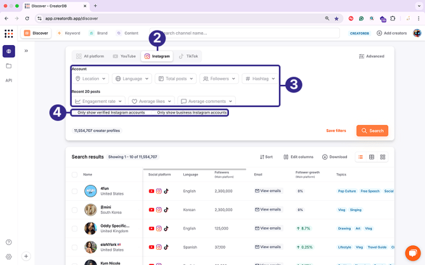Viewport: 425px width, 265px height.
Task: Tick the checkbox for 4fun row
Action: (75, 191)
